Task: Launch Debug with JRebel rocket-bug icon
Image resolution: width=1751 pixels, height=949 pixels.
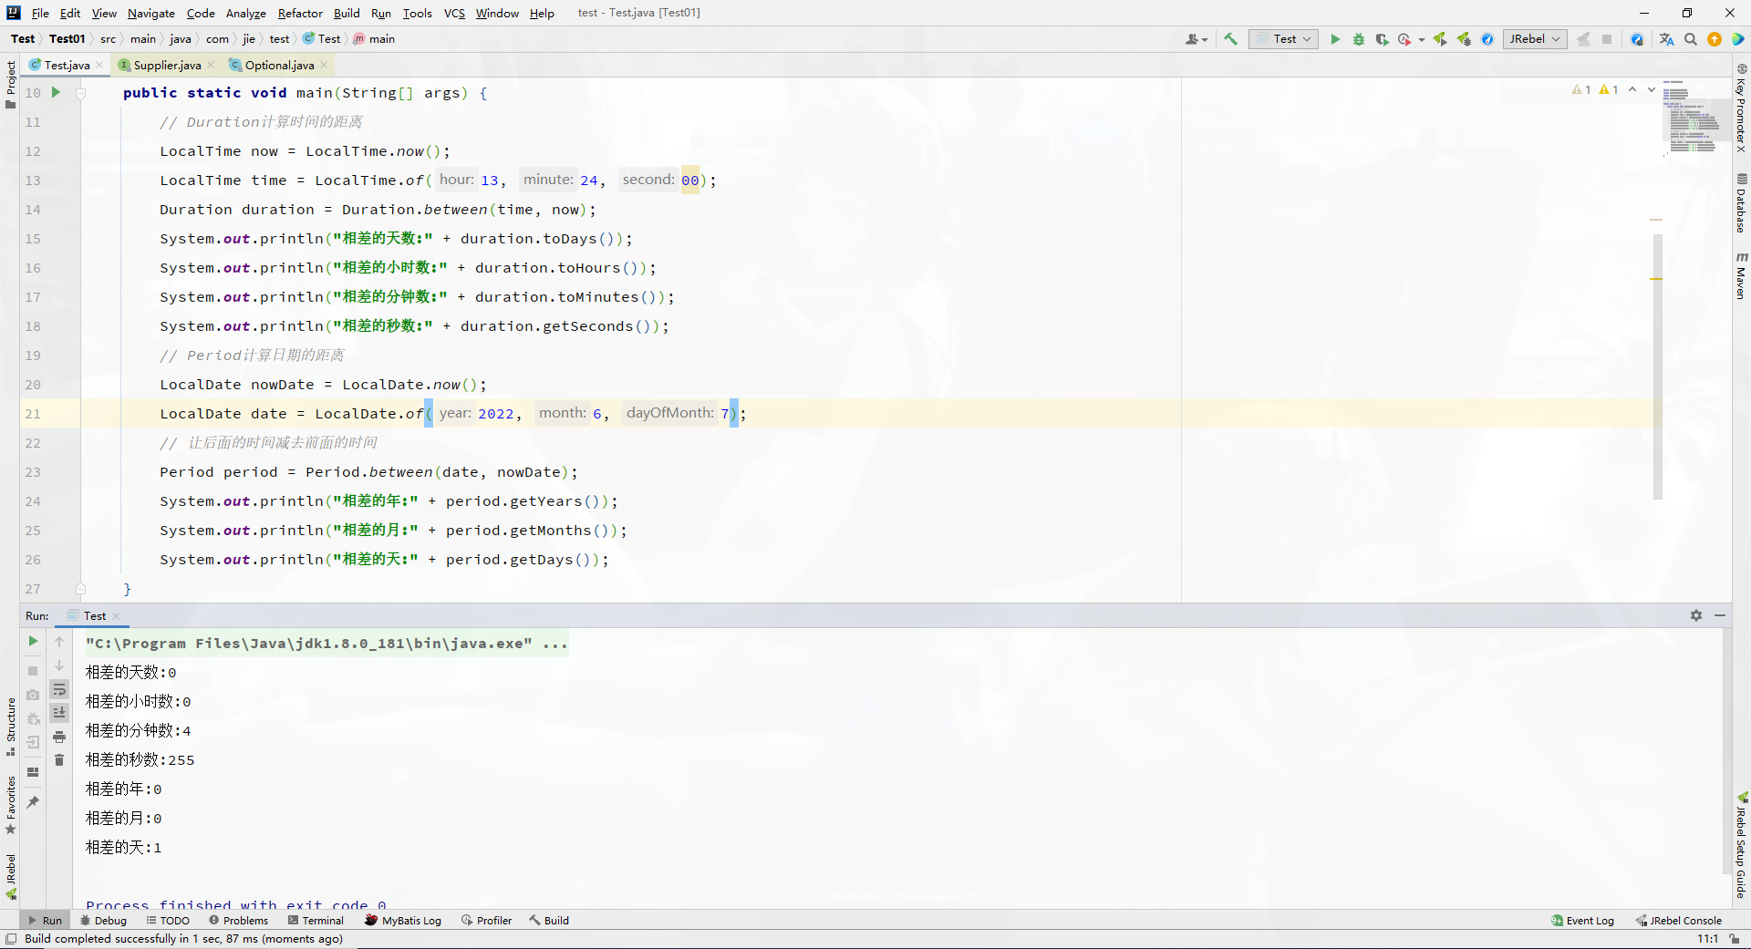Action: [1464, 39]
